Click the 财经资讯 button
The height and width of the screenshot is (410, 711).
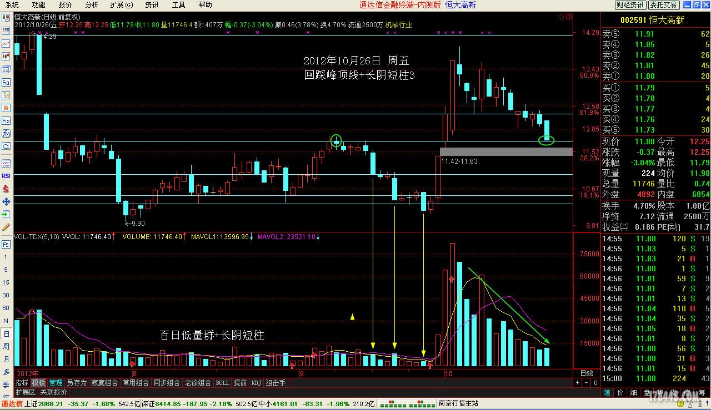[x=630, y=5]
